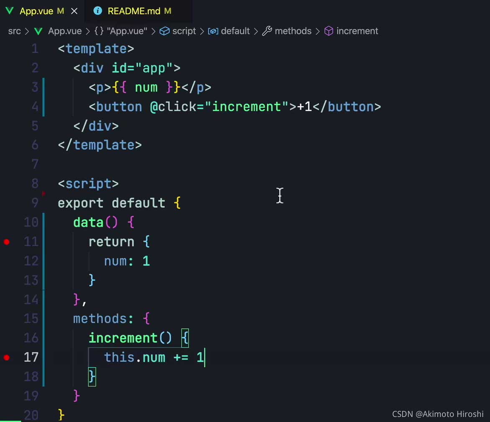Click the script breadcrumb label
Viewport: 490px width, 422px height.
coord(184,31)
